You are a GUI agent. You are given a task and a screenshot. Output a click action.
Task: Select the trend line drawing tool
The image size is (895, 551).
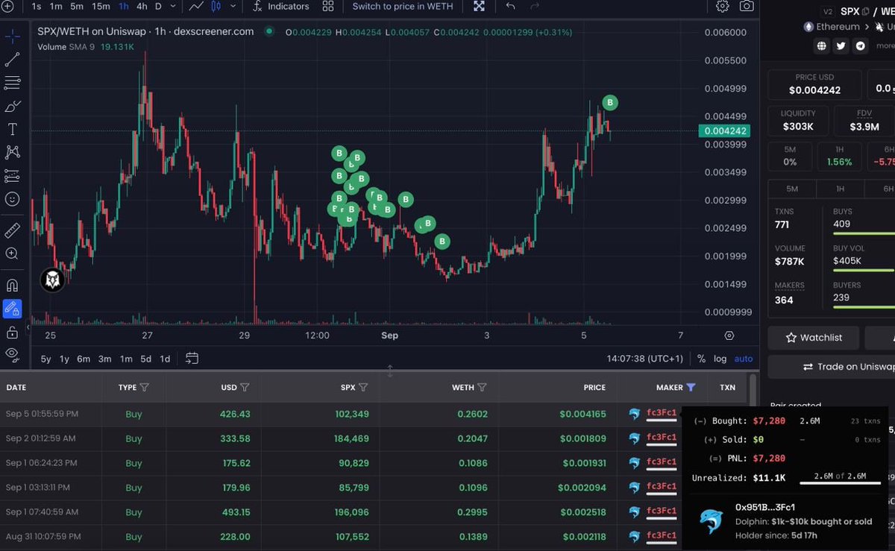coord(13,60)
